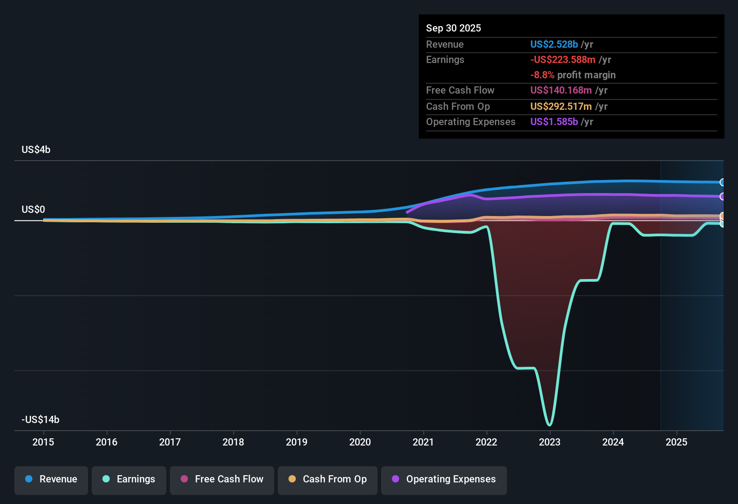Image resolution: width=738 pixels, height=504 pixels.
Task: Click the -8.8% profit margin value
Action: point(542,75)
